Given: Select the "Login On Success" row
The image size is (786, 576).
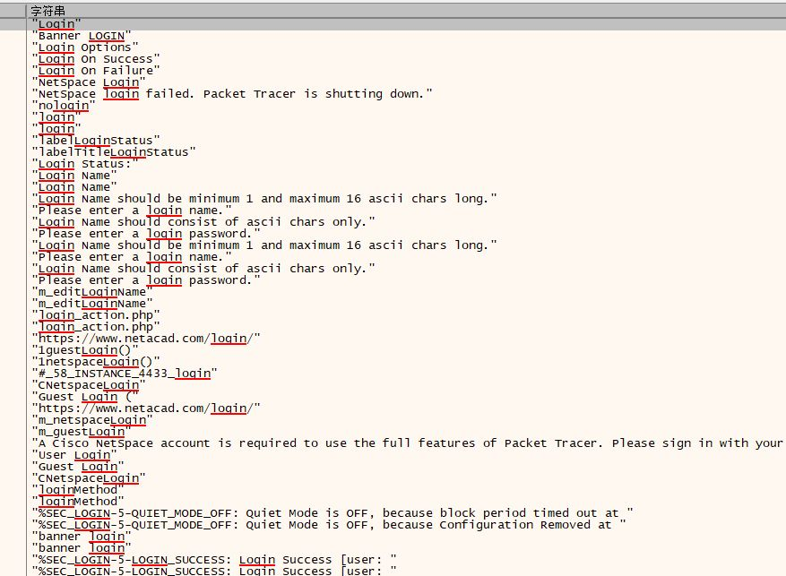Looking at the screenshot, I should (x=96, y=59).
